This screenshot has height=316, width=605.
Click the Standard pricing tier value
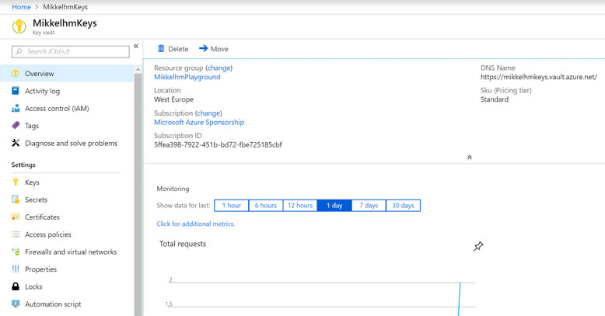495,99
